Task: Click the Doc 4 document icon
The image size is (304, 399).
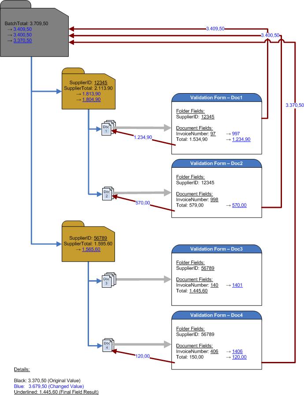Action: [x=108, y=345]
